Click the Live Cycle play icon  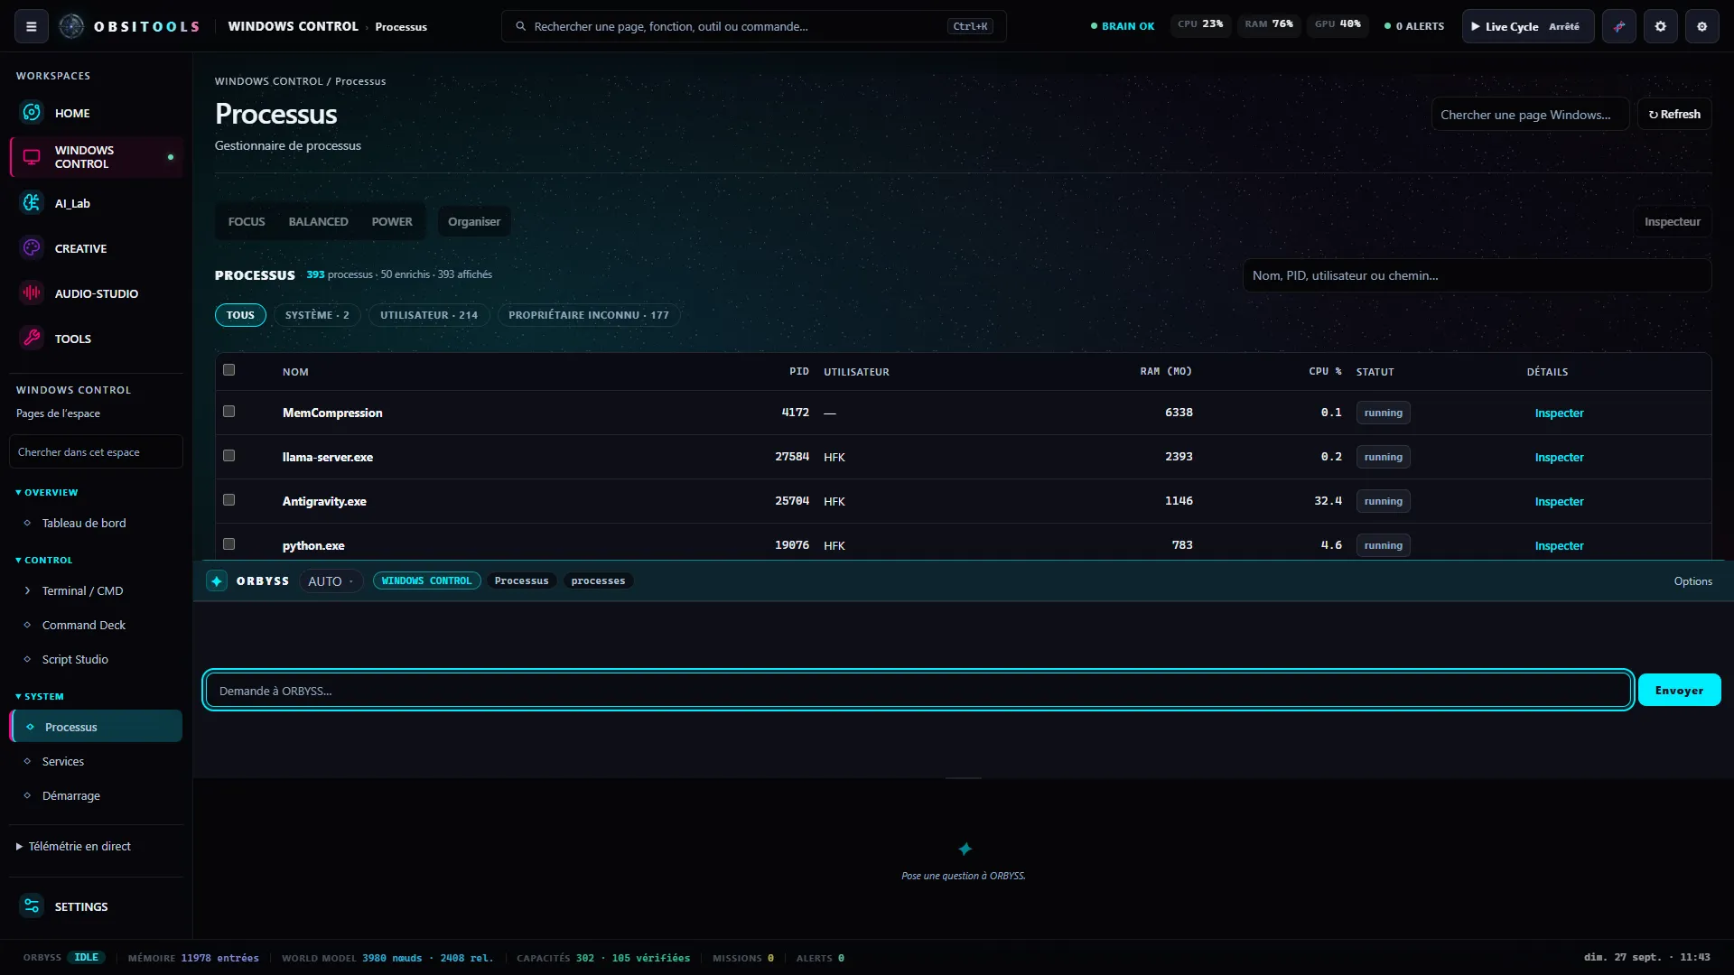(x=1476, y=26)
